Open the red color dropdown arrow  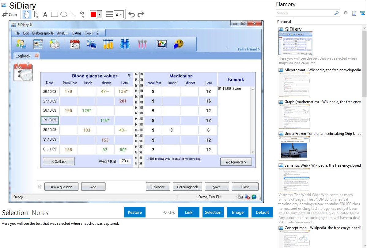pyautogui.click(x=99, y=14)
